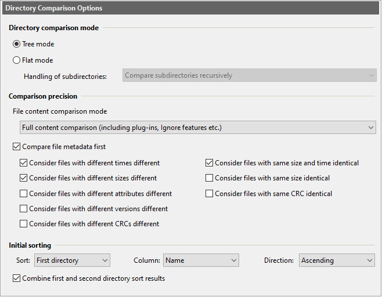
Task: Uncheck Compare file metadata first
Action: pyautogui.click(x=16, y=147)
